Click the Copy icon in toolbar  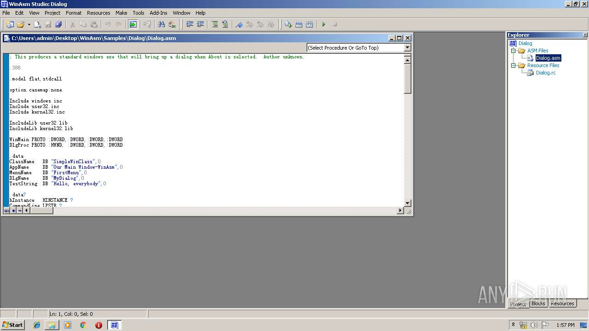(x=83, y=24)
